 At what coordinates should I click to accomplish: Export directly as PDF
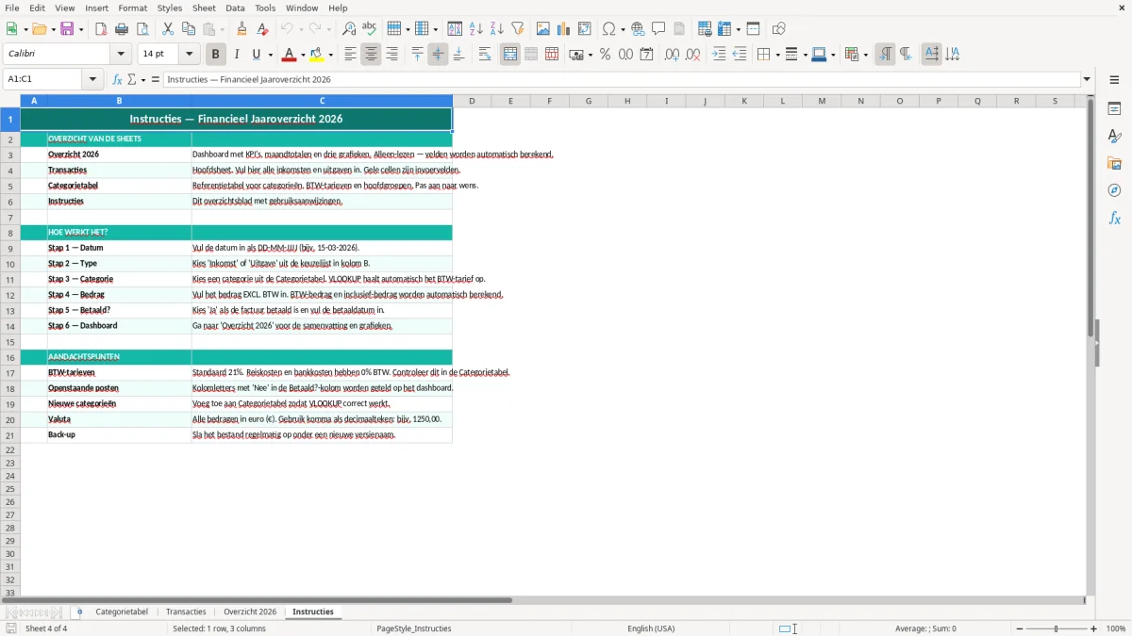point(101,29)
